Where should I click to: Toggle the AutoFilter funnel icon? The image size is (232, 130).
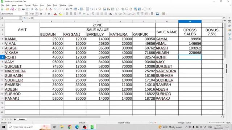(100, 9)
